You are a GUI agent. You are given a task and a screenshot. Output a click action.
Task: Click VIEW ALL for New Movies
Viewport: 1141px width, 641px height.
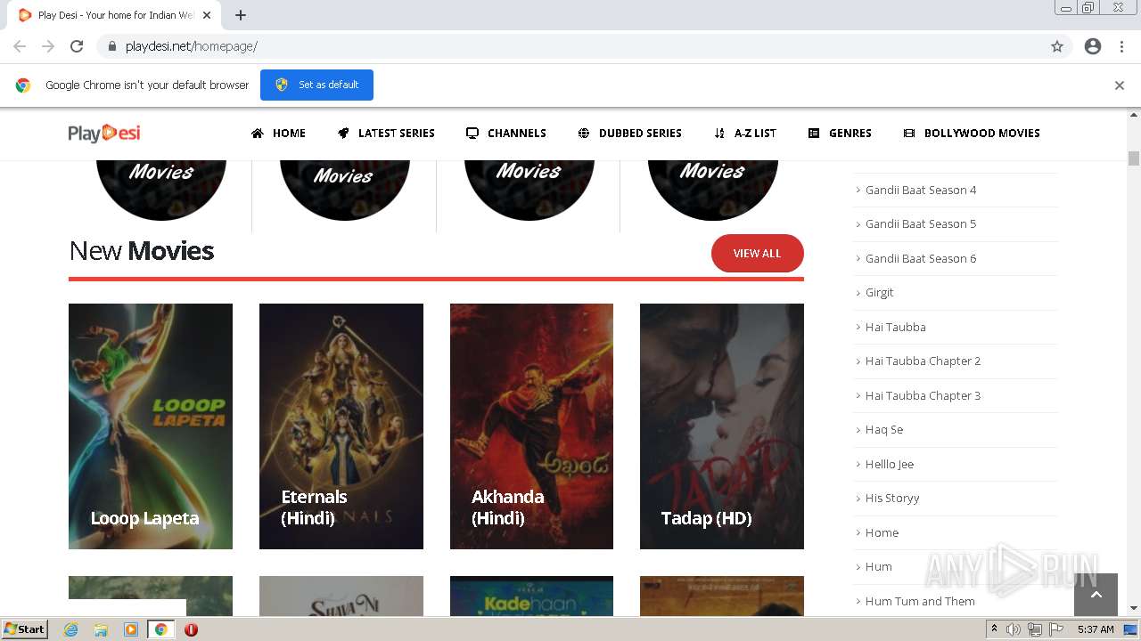757,253
